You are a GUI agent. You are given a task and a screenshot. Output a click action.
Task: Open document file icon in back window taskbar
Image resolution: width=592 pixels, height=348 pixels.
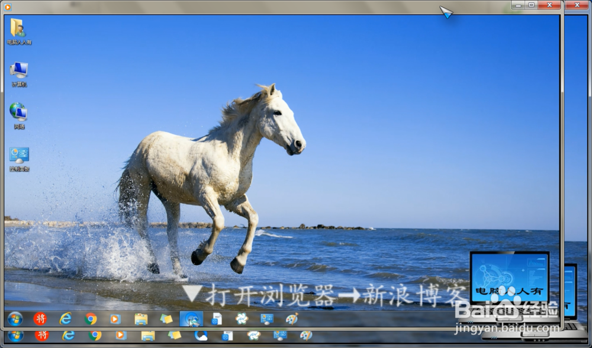[227, 336]
